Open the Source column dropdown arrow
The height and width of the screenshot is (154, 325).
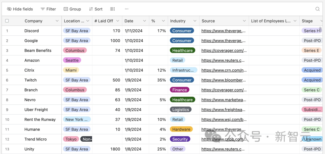(x=244, y=21)
